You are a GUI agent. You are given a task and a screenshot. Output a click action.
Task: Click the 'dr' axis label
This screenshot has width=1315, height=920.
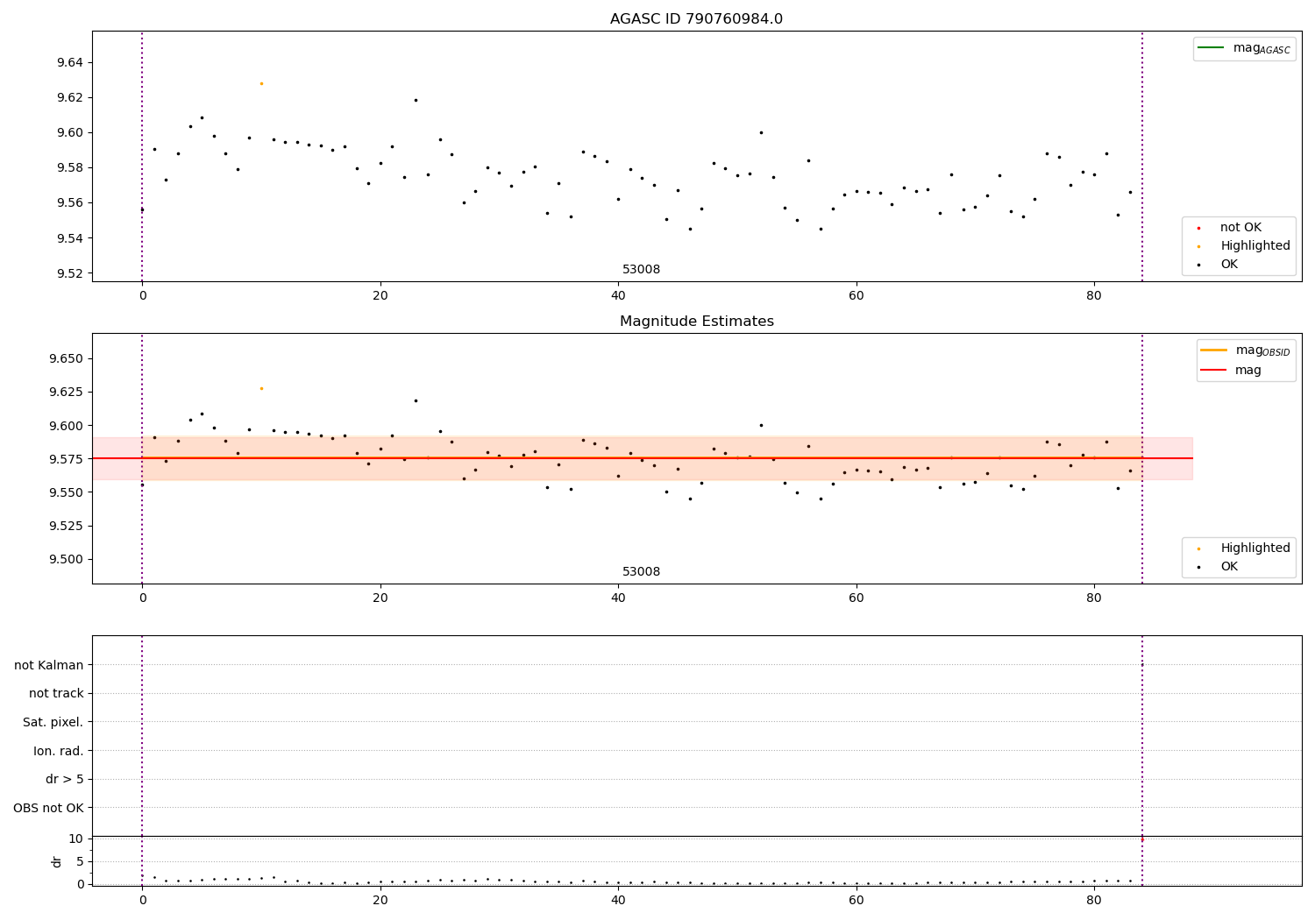click(x=57, y=861)
